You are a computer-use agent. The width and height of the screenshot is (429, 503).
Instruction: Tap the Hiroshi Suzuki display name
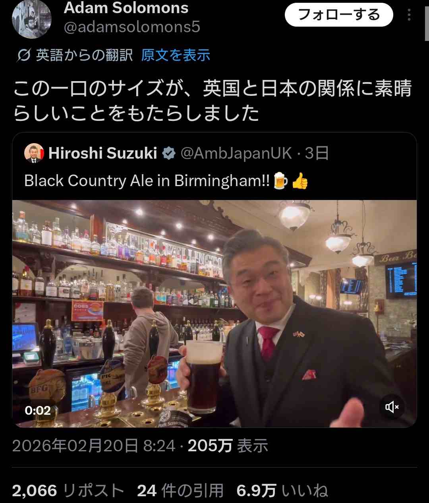tap(103, 153)
